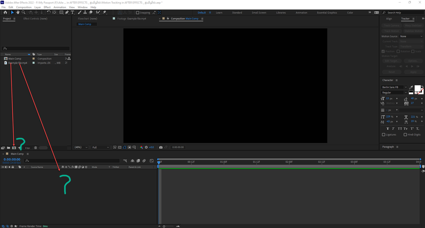Open the magnification 48% dropdown
The width and height of the screenshot is (425, 228).
81,147
